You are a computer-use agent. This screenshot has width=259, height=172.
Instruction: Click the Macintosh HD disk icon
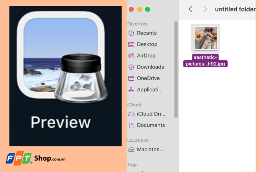[x=131, y=149]
